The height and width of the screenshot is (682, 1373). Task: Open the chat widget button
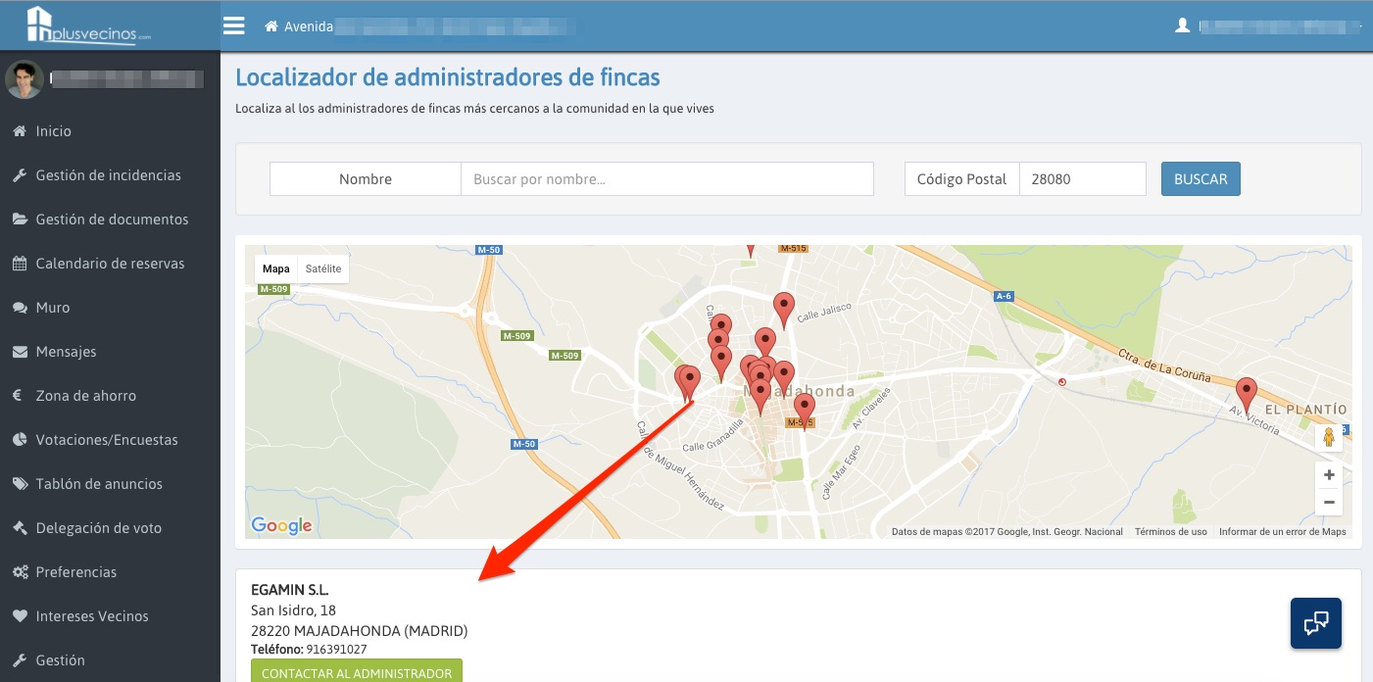[1316, 623]
